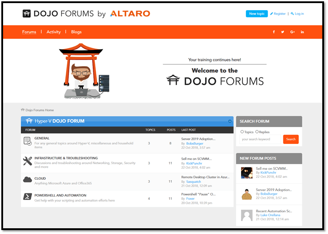Open KickPunchr link in New Forum Posts

click(x=268, y=173)
